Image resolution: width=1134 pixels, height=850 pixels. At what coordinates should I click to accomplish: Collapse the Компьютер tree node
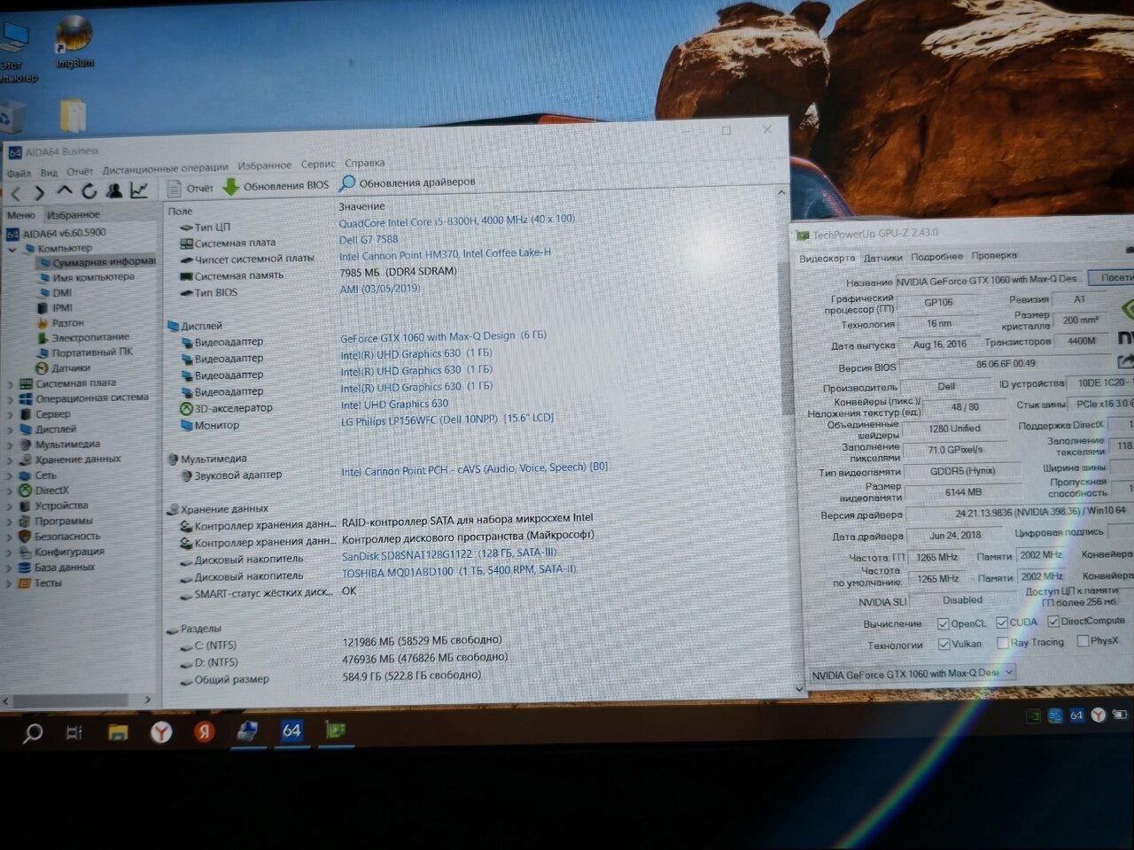[x=12, y=249]
